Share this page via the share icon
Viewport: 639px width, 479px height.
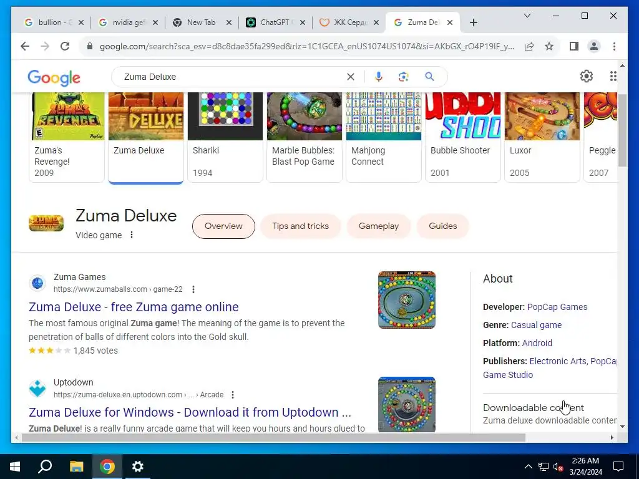coord(529,46)
